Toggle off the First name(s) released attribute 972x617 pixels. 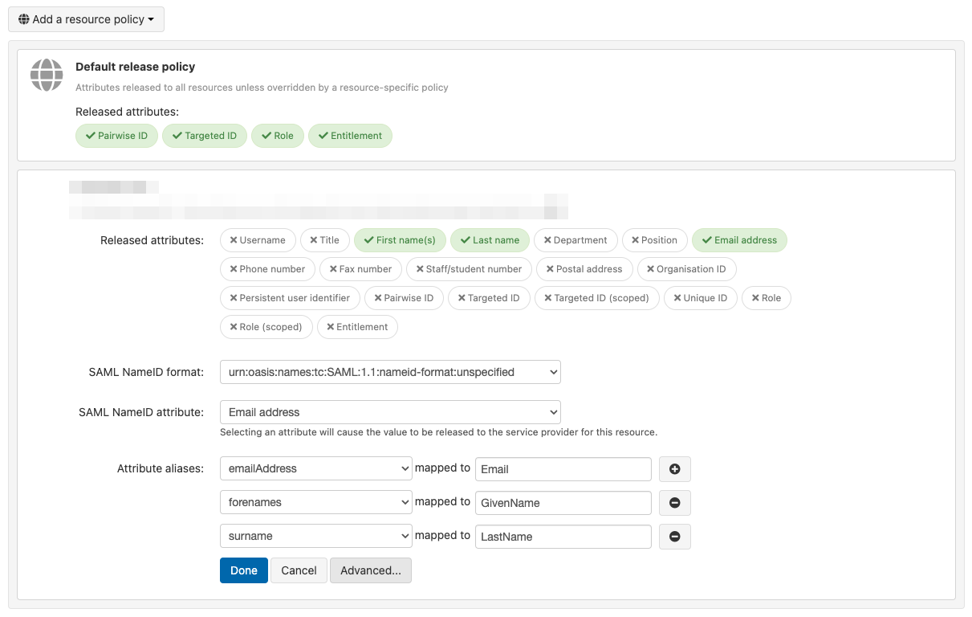pos(400,239)
